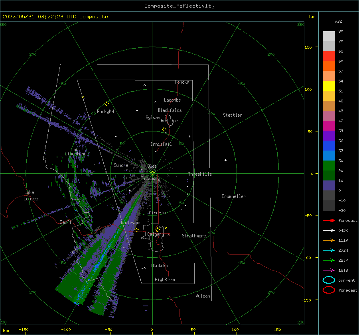The height and width of the screenshot is (335, 359).
Task: Click the Sylvan label
Action: point(153,118)
